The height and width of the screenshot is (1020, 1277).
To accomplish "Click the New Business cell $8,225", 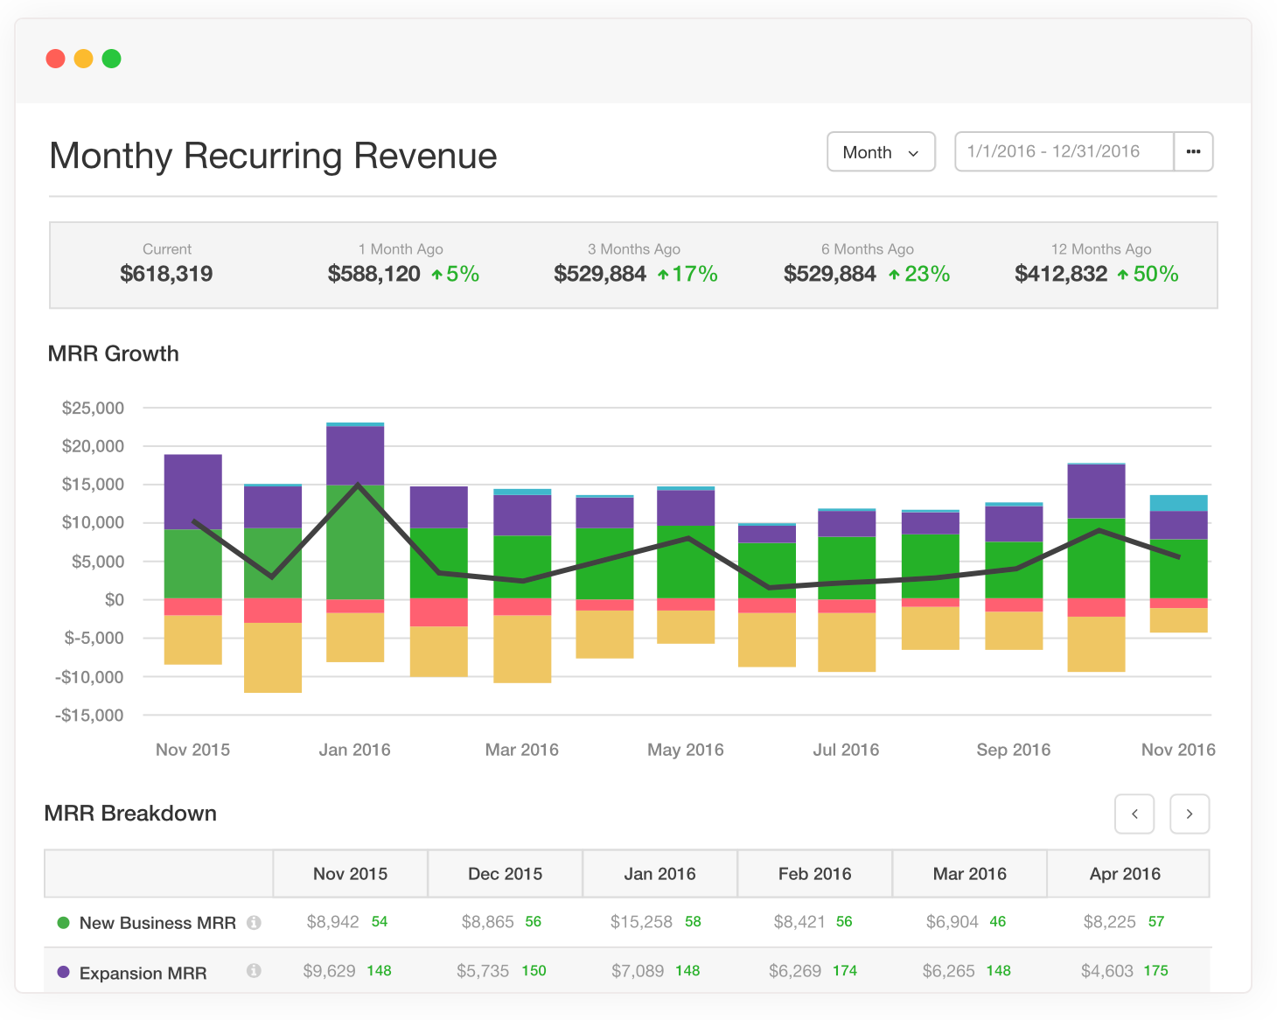I will click(1110, 922).
